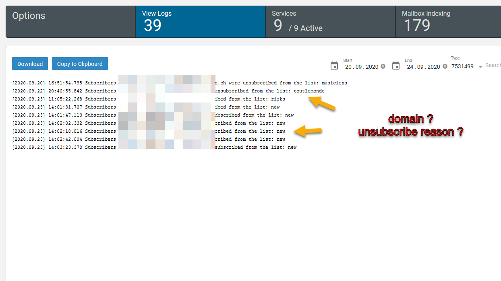Clear the End date with X icon
Image resolution: width=501 pixels, height=281 pixels.
(445, 66)
